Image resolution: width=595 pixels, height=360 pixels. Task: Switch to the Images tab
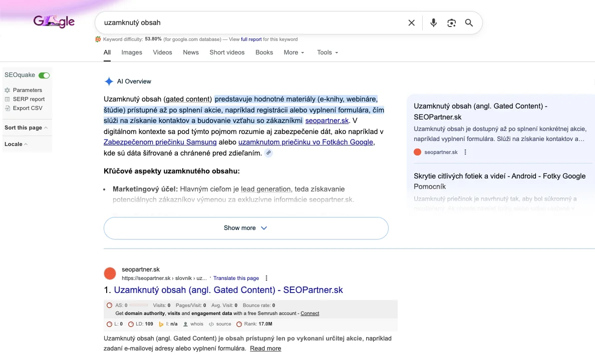tap(132, 52)
